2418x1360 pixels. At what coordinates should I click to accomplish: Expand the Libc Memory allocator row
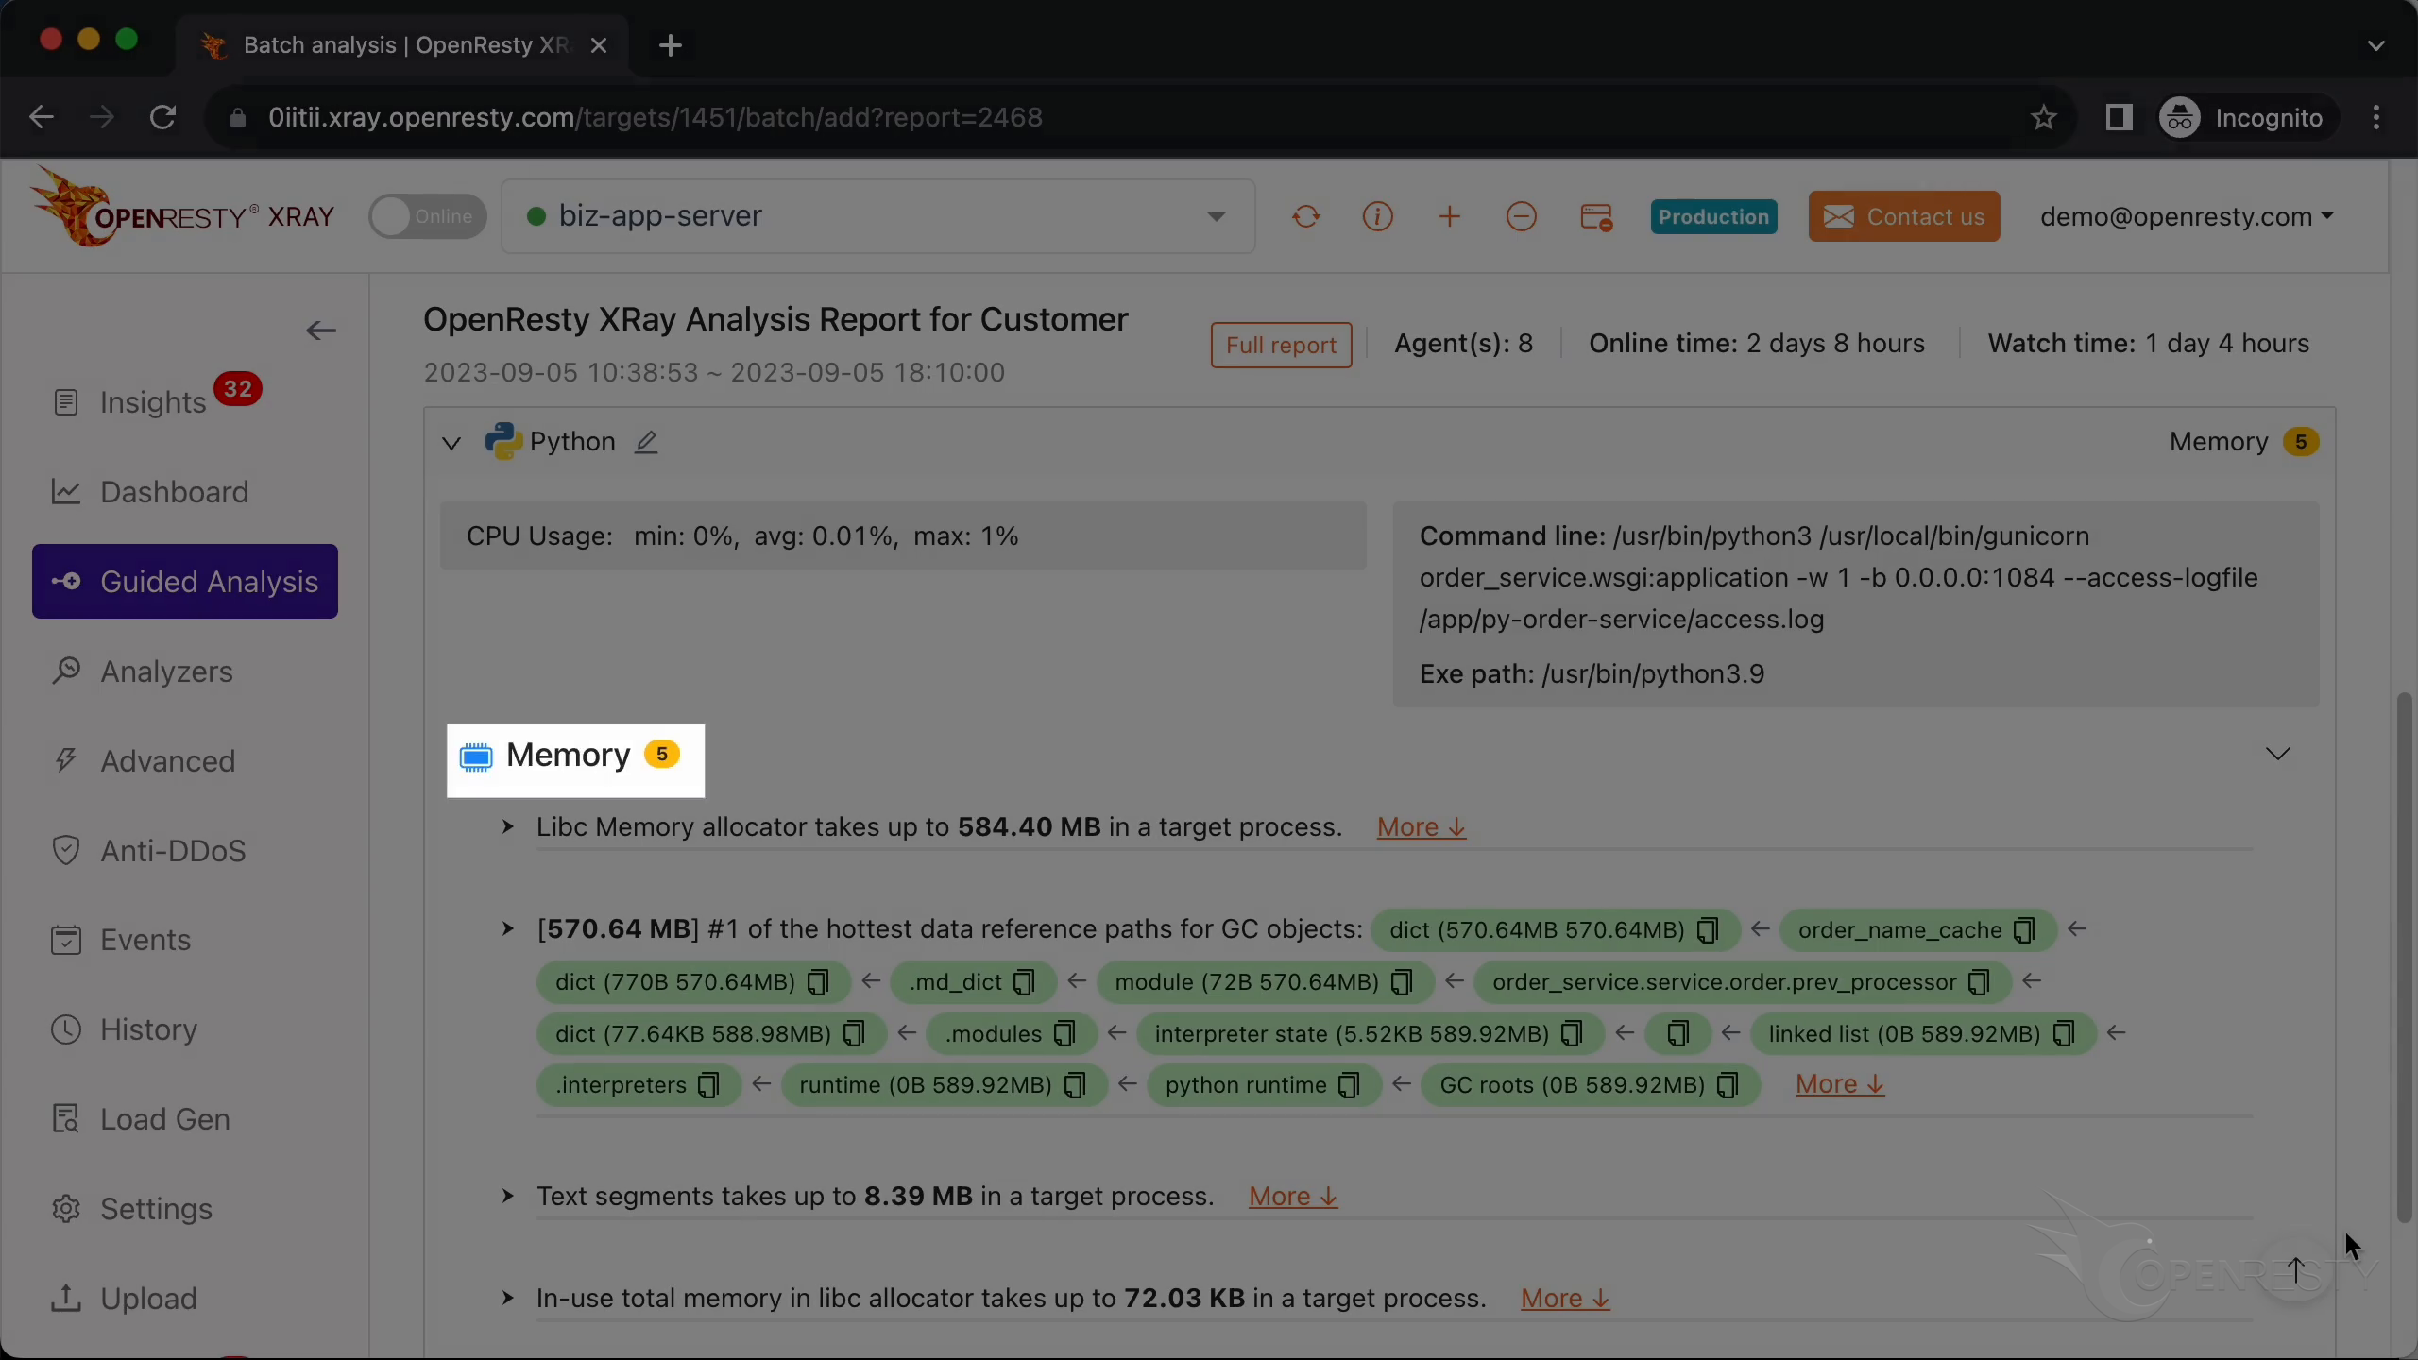(507, 827)
